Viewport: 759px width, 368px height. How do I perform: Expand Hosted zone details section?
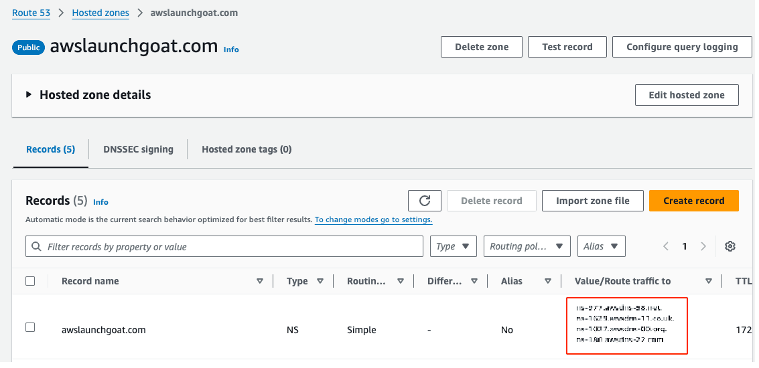[29, 95]
